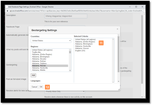Click the page's main vertical scrollbar

coord(142,49)
